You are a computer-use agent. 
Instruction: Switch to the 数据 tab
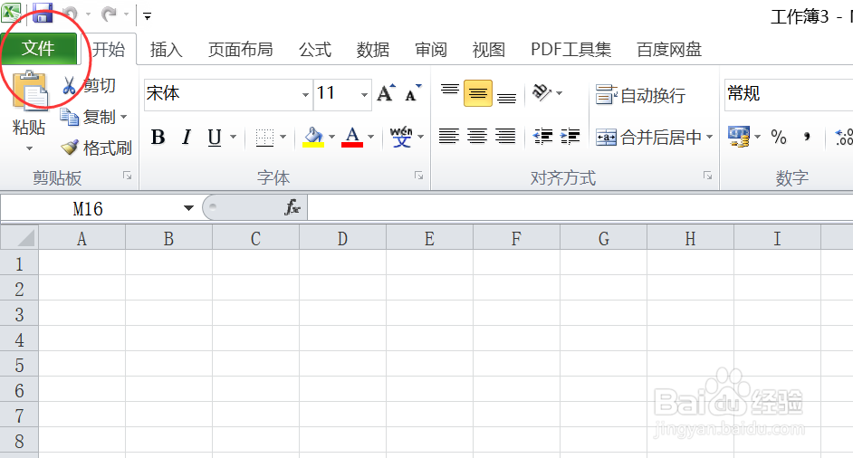click(373, 50)
